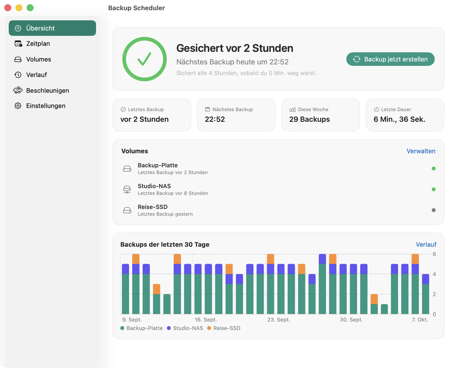Select the Studio-NAS volume name
This screenshot has height=368, width=456.
click(x=154, y=186)
